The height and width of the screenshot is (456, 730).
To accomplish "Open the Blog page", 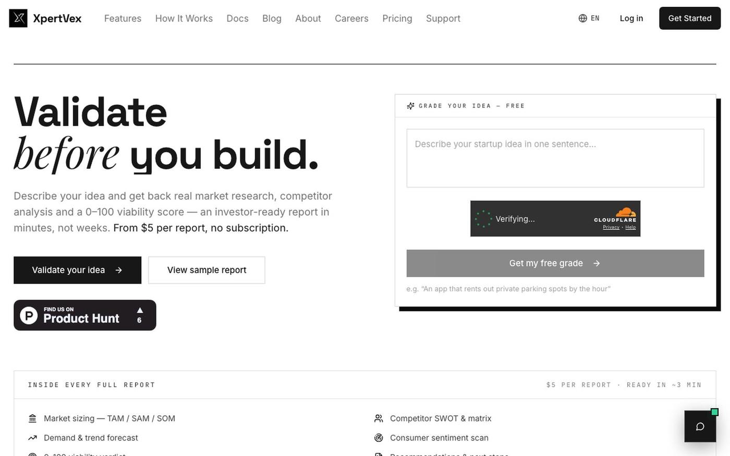I will point(272,18).
